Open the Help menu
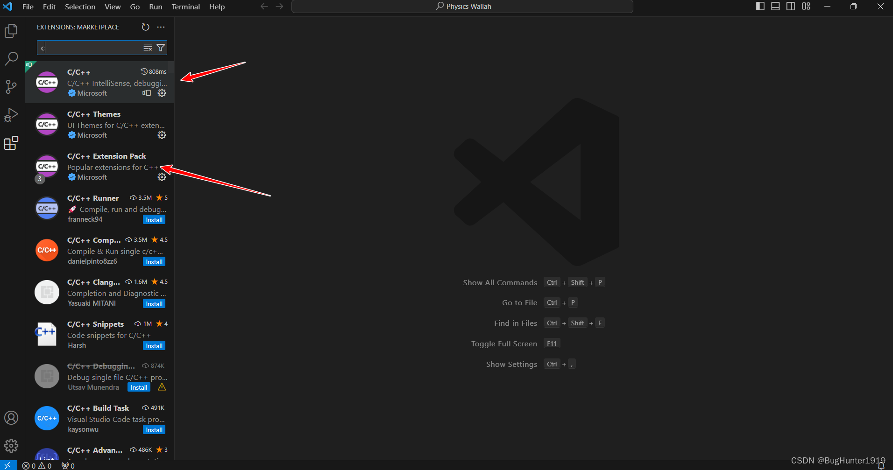The height and width of the screenshot is (470, 893). tap(217, 7)
